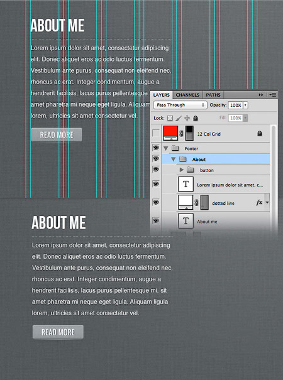Switch to the Paths tab

(213, 95)
